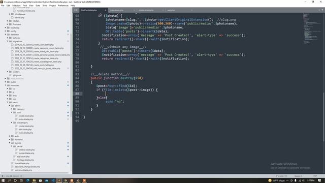Open the create_categories_table.php migration
325x183 pixels.
[x=36, y=58]
